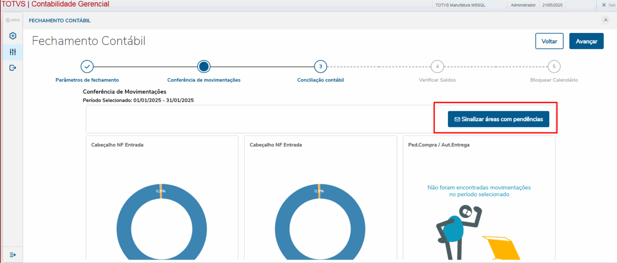Click the Avançar button
This screenshot has width=617, height=263.
(586, 41)
